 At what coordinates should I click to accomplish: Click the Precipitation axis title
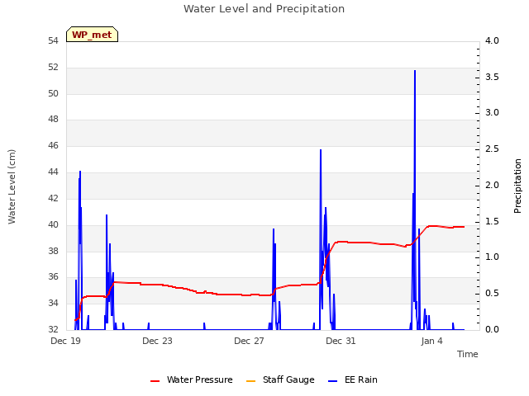coord(517,186)
